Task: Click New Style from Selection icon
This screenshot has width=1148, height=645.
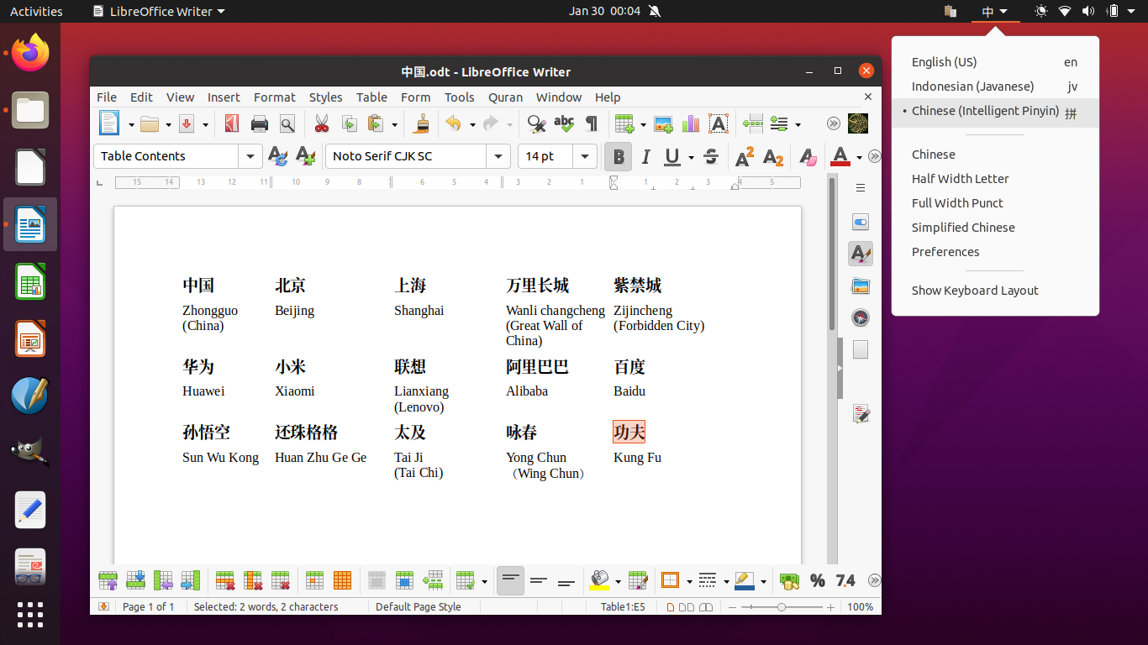Action: 305,156
